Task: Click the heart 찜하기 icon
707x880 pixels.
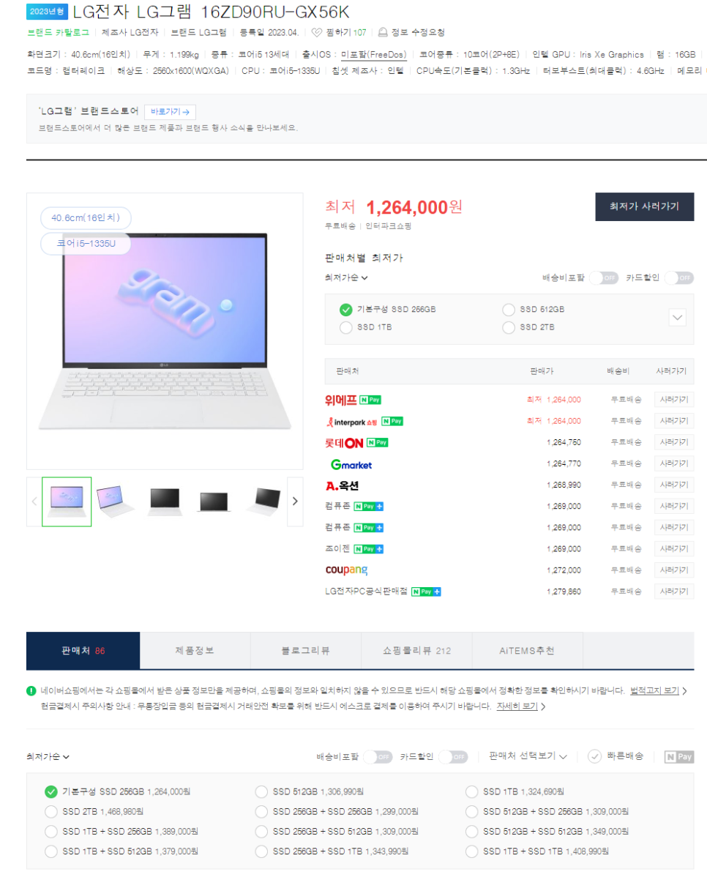Action: pos(317,32)
